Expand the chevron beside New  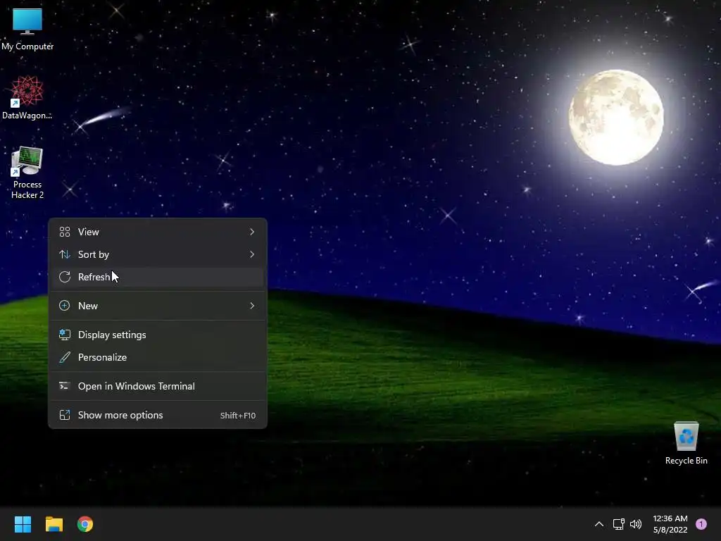(x=252, y=306)
